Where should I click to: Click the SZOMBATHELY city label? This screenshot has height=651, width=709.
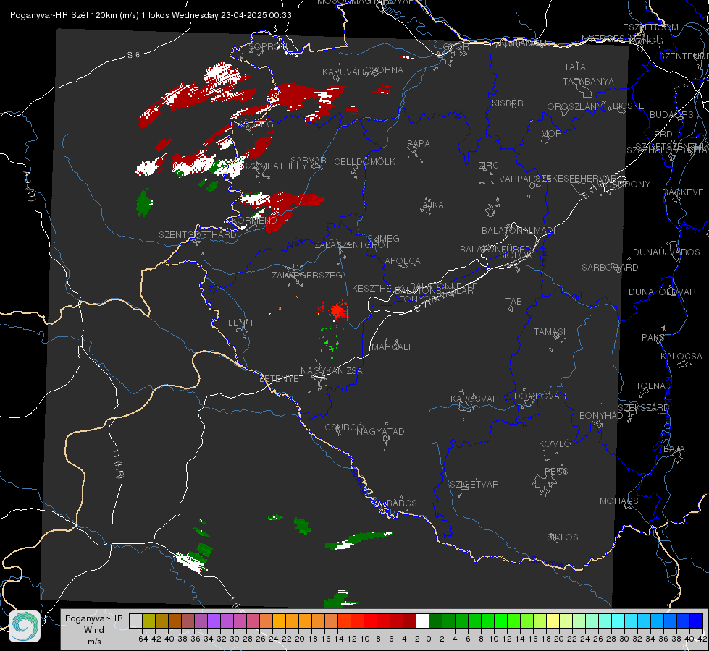click(x=274, y=166)
